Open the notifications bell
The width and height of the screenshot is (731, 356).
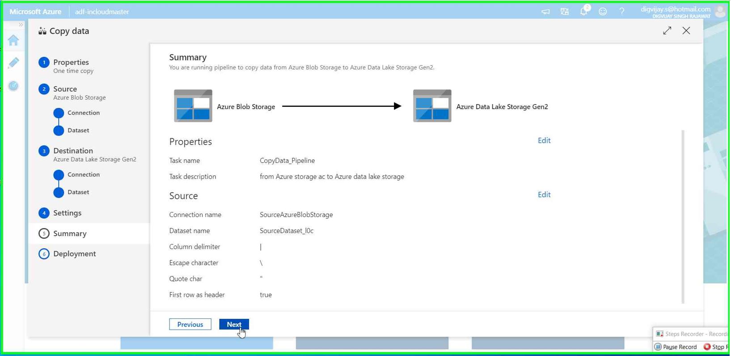click(584, 11)
